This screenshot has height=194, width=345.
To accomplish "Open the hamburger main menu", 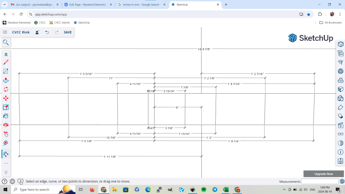I will tap(5, 32).
